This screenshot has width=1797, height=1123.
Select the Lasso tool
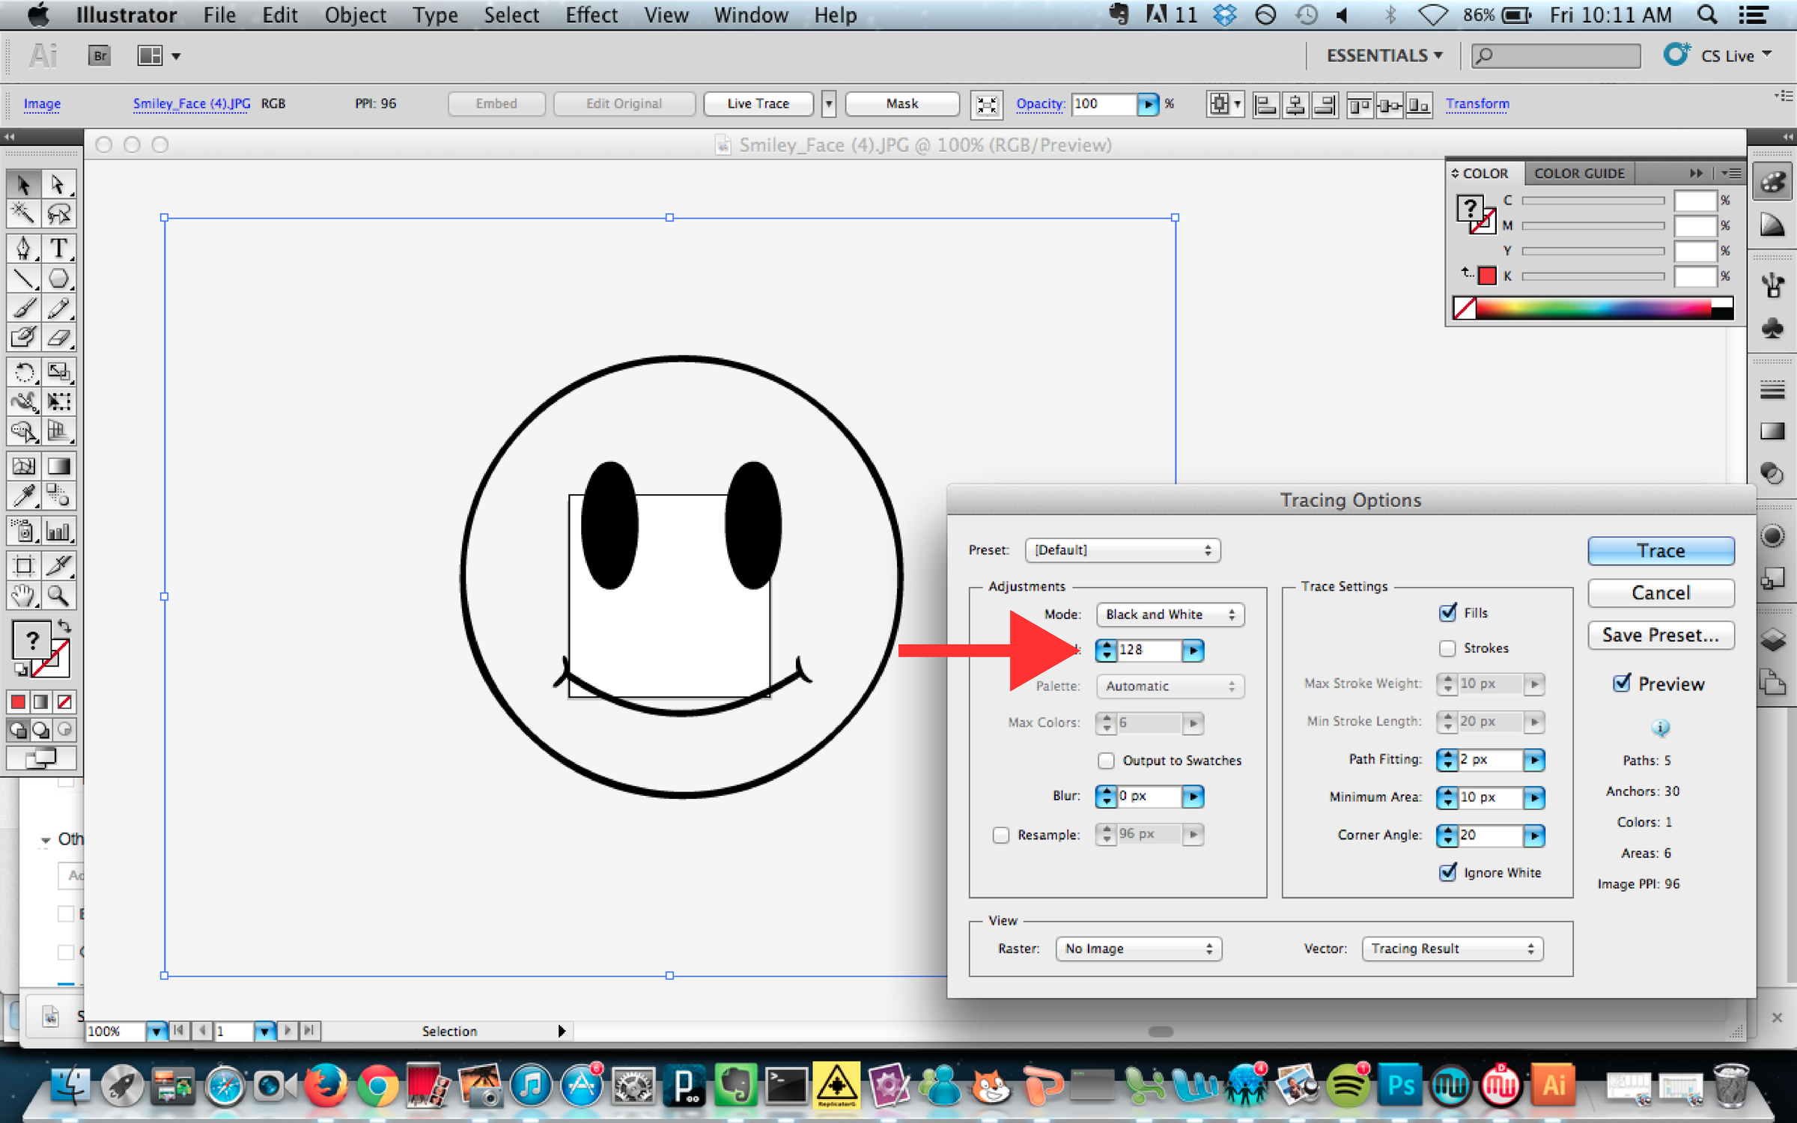pyautogui.click(x=58, y=214)
